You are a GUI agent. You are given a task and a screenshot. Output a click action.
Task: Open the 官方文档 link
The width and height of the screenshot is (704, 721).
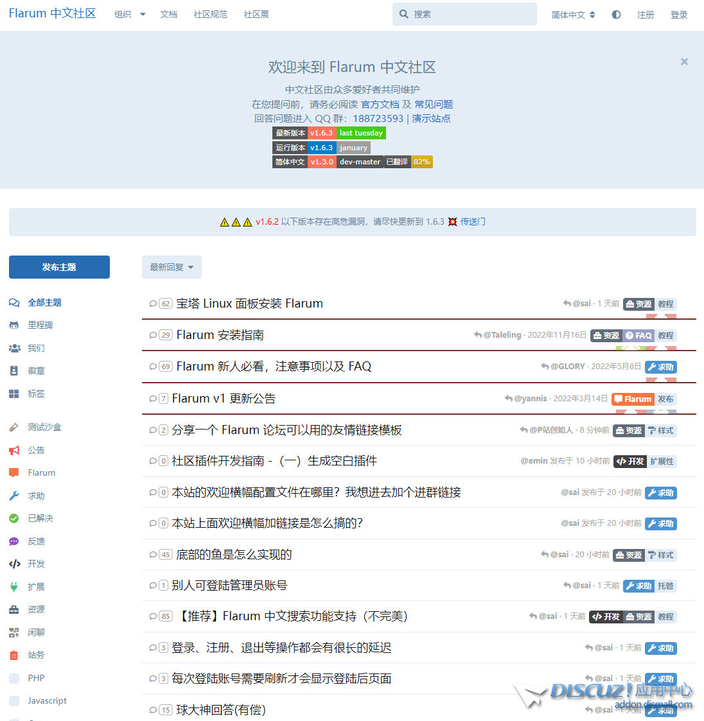[380, 105]
